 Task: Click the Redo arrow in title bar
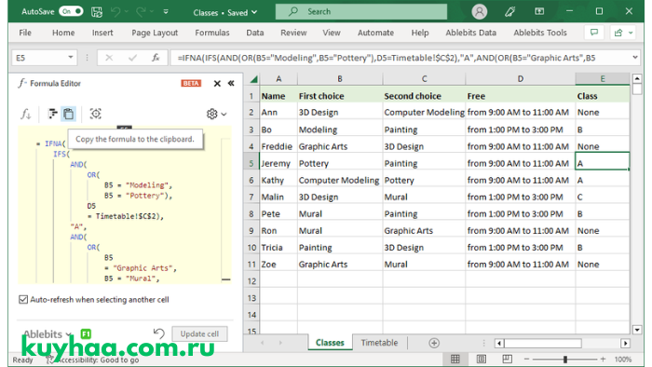[x=141, y=11]
